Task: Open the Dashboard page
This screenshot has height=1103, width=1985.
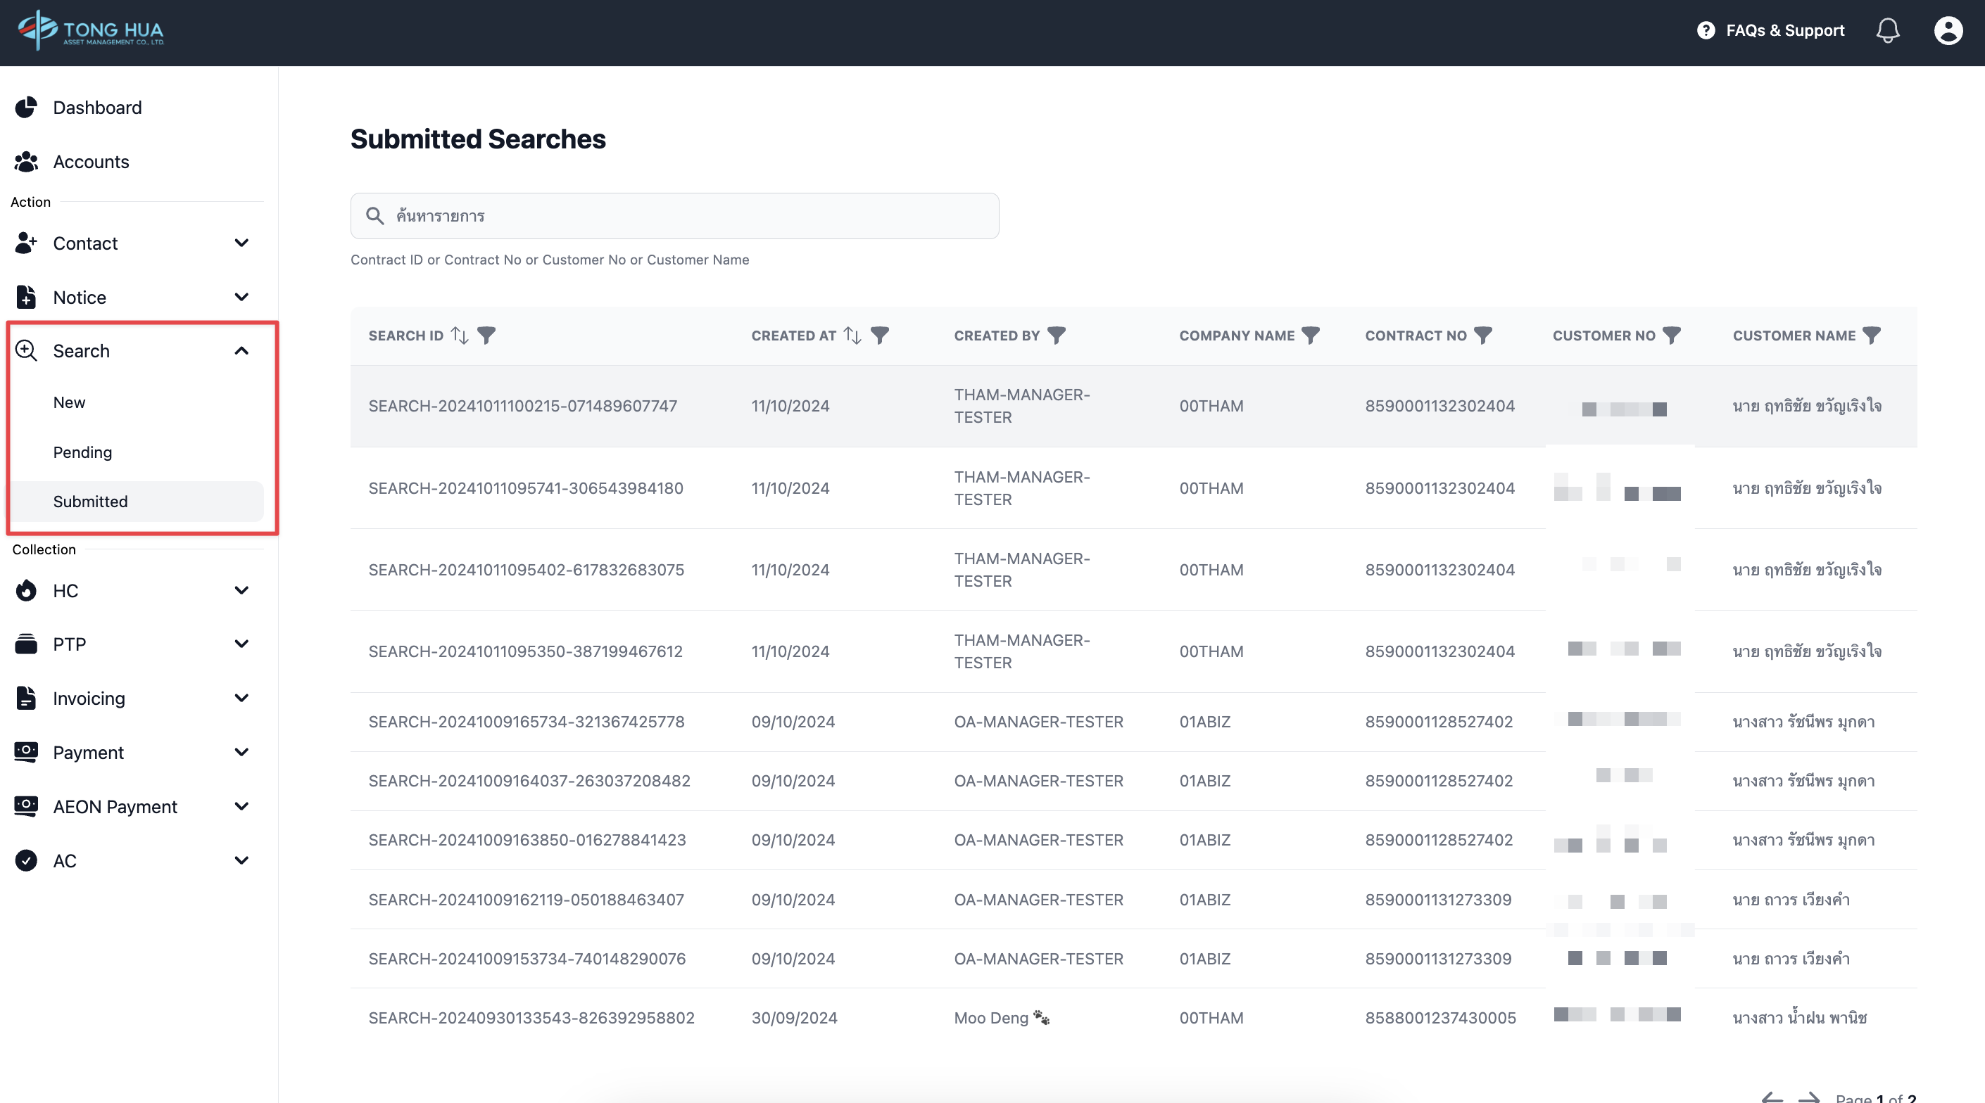Action: pyautogui.click(x=97, y=108)
